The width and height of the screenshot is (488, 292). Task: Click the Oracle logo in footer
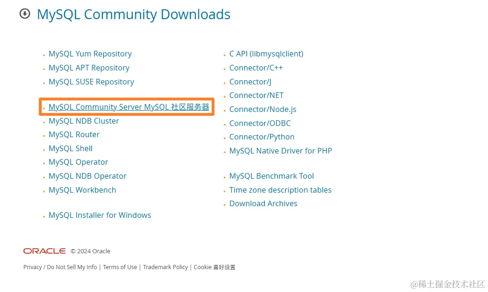[x=44, y=251]
